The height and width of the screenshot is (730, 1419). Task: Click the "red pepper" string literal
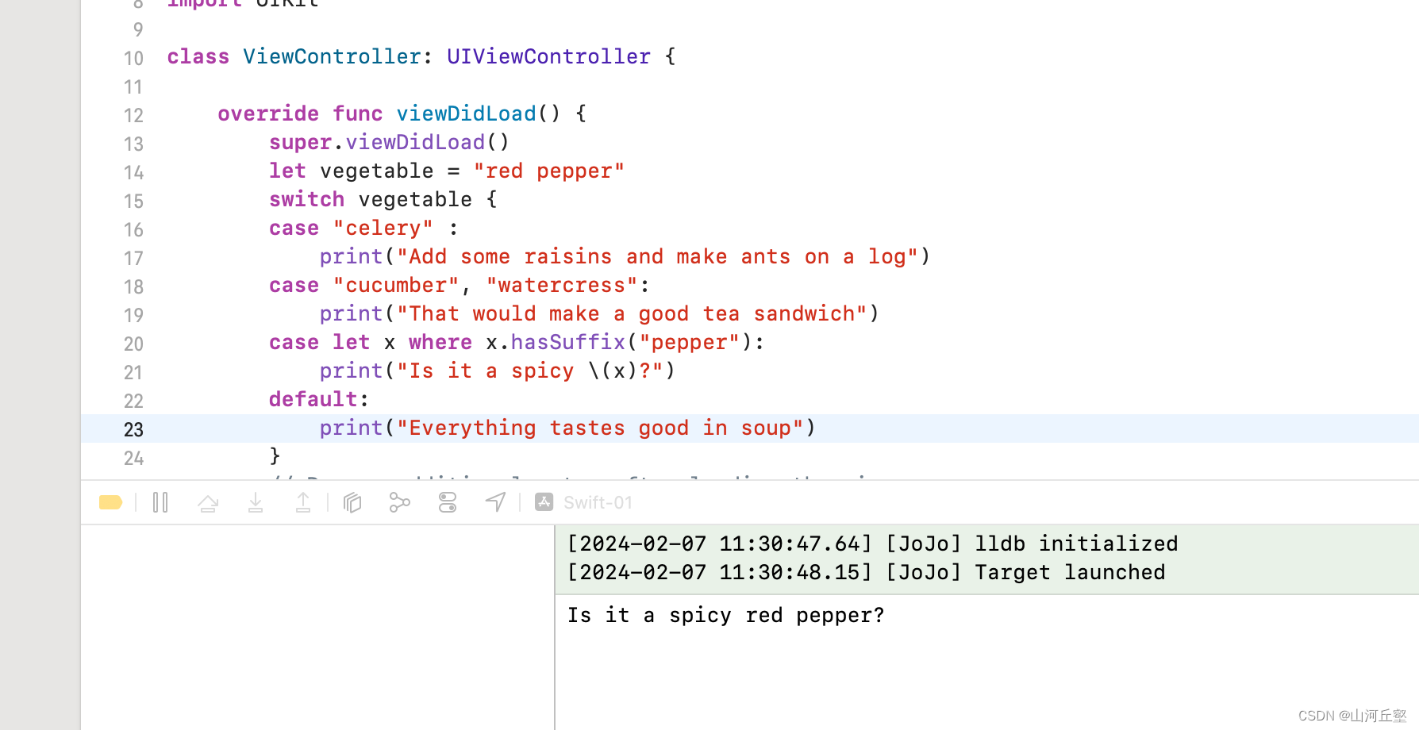[x=549, y=171]
